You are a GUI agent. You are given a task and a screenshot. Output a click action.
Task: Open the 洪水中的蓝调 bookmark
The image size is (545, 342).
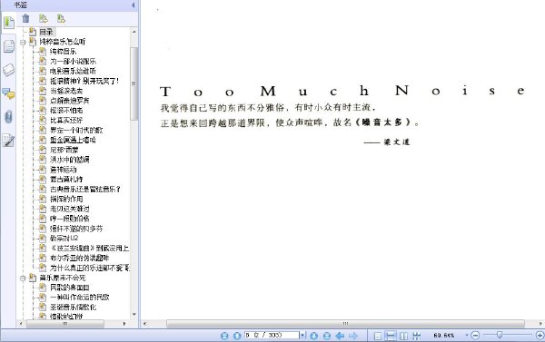pos(70,160)
